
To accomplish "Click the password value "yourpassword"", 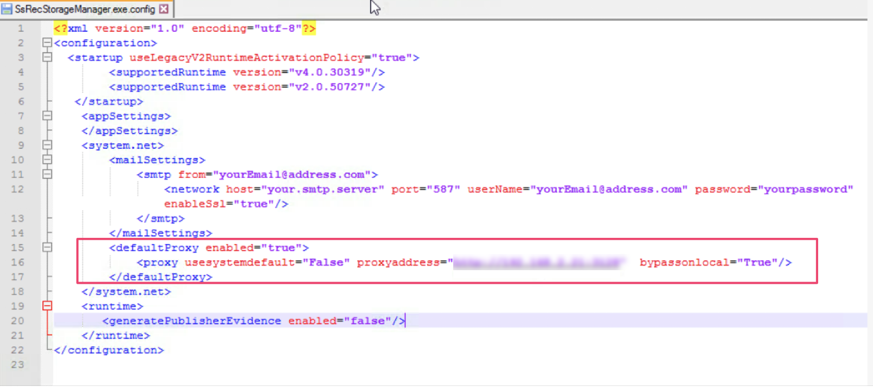I will [806, 189].
